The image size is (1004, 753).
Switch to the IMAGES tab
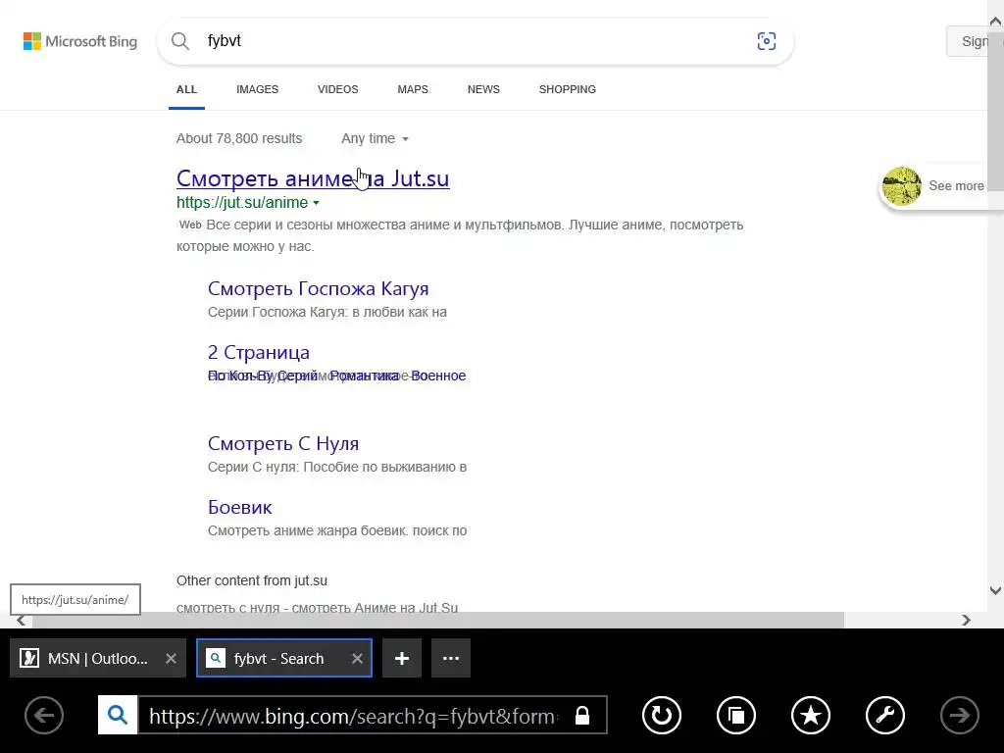[x=258, y=89]
